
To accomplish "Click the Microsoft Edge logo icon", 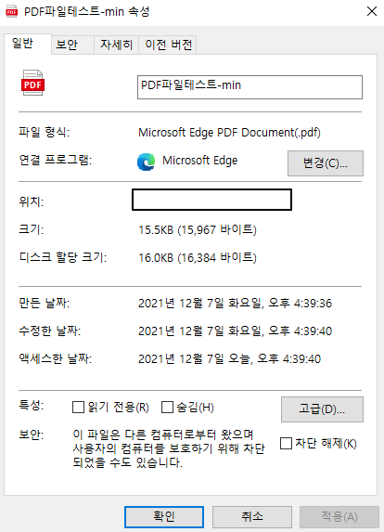I will tap(146, 162).
